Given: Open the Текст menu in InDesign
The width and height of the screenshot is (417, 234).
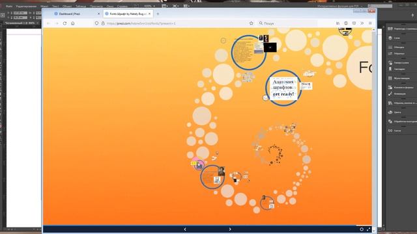Looking at the screenshot, I should click(55, 6).
